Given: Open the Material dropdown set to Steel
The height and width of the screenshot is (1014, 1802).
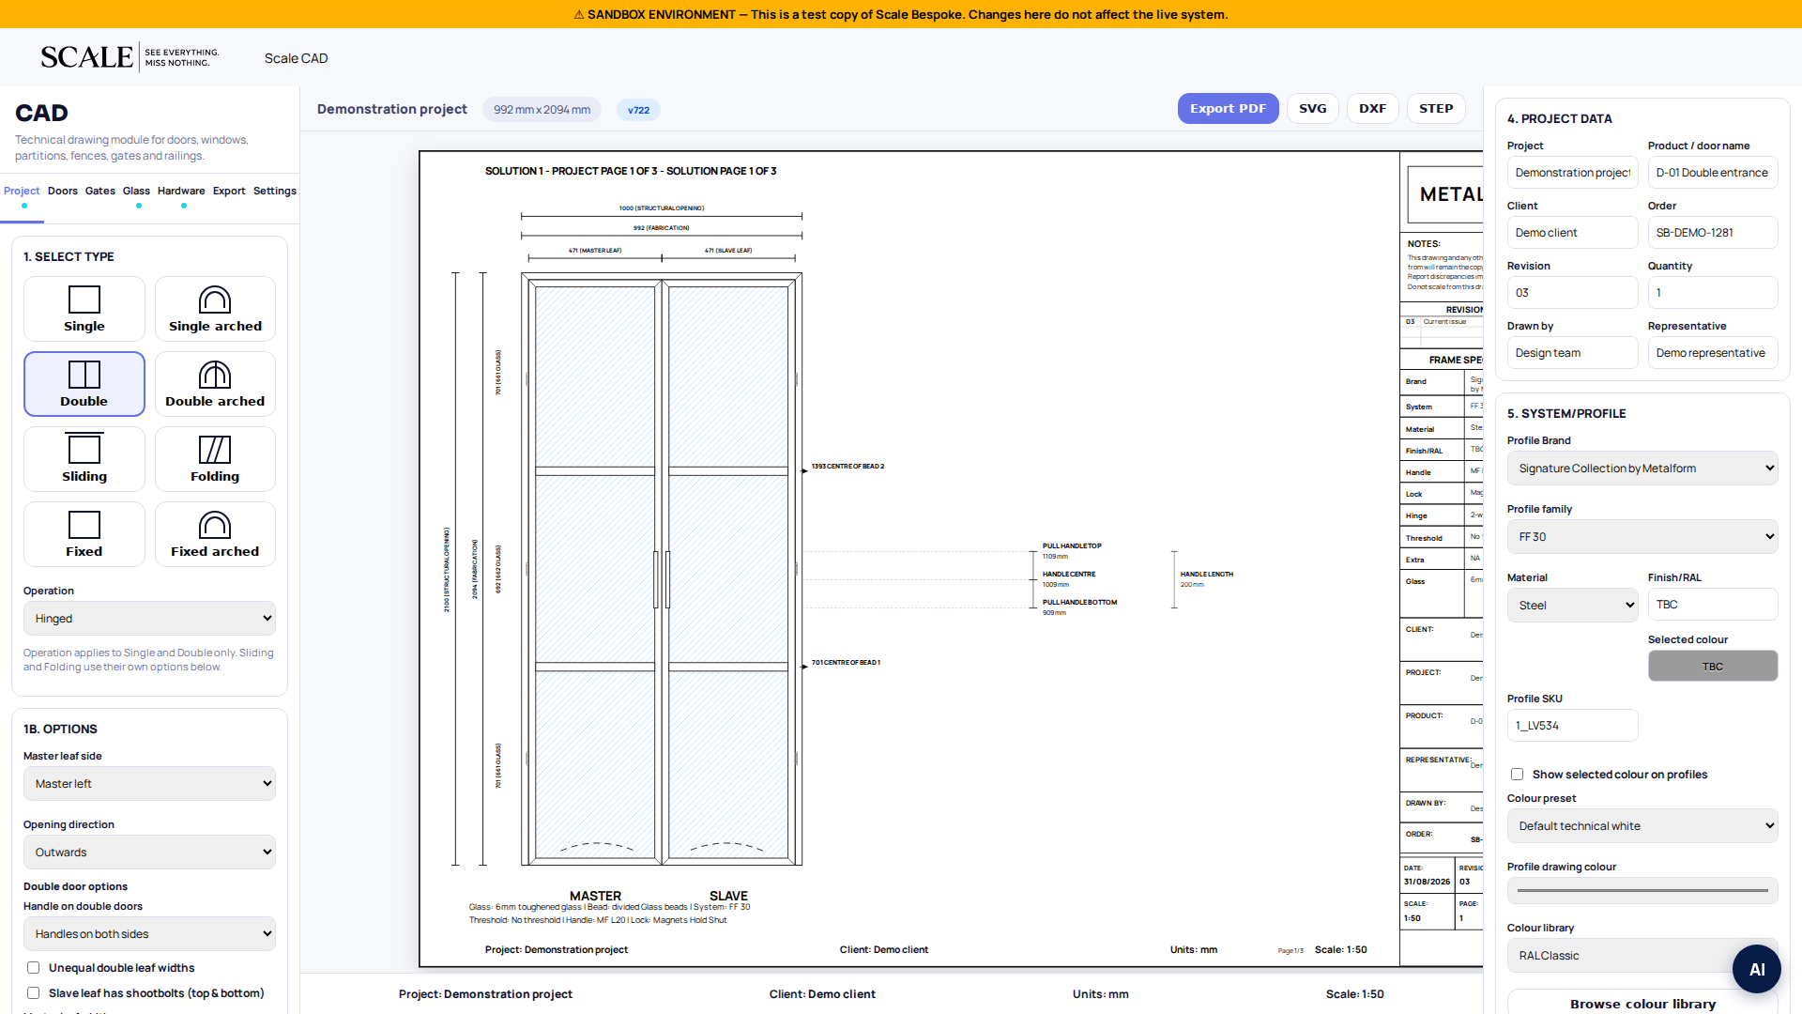Looking at the screenshot, I should [1572, 606].
